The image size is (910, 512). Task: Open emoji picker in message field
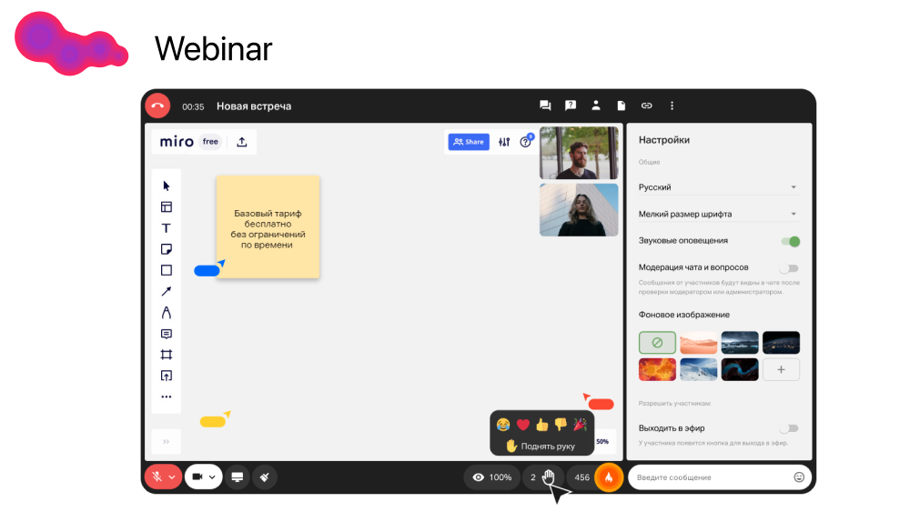click(x=799, y=477)
